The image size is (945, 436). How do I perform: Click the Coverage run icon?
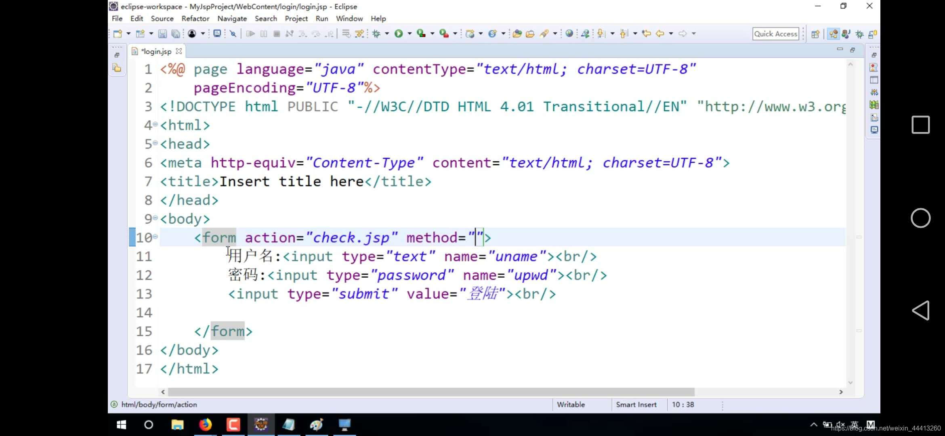pos(421,34)
